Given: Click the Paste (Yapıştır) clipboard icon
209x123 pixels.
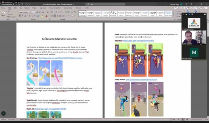Looking at the screenshot, I should (4, 13).
